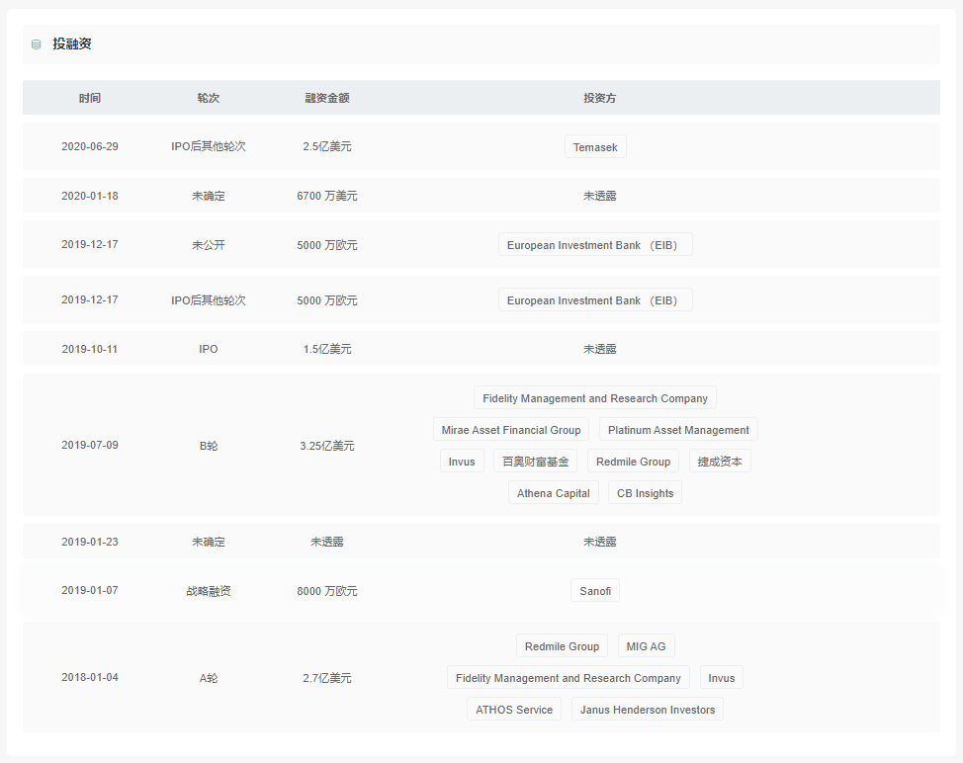Image resolution: width=963 pixels, height=763 pixels.
Task: Click the 6700 万美元 amount cell
Action: pos(326,196)
